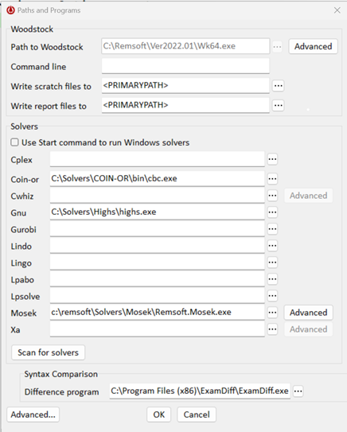Confirm settings with OK
Image resolution: width=347 pixels, height=432 pixels.
click(x=158, y=414)
